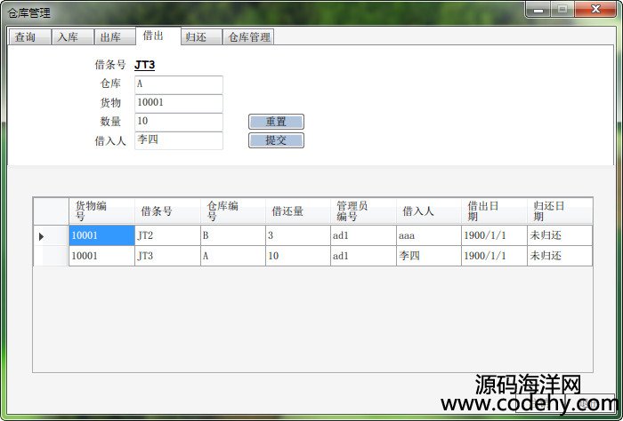
Task: Minimize the 仓库管理 window
Action: coord(538,10)
